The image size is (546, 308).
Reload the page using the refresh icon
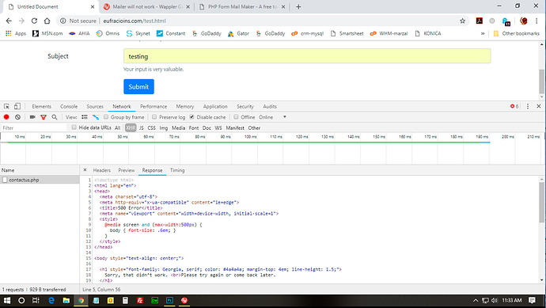(34, 21)
